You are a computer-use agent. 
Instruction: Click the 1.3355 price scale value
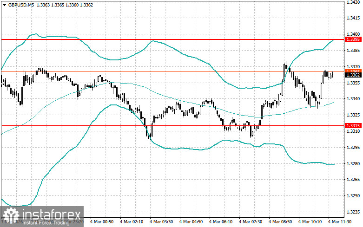(x=353, y=83)
